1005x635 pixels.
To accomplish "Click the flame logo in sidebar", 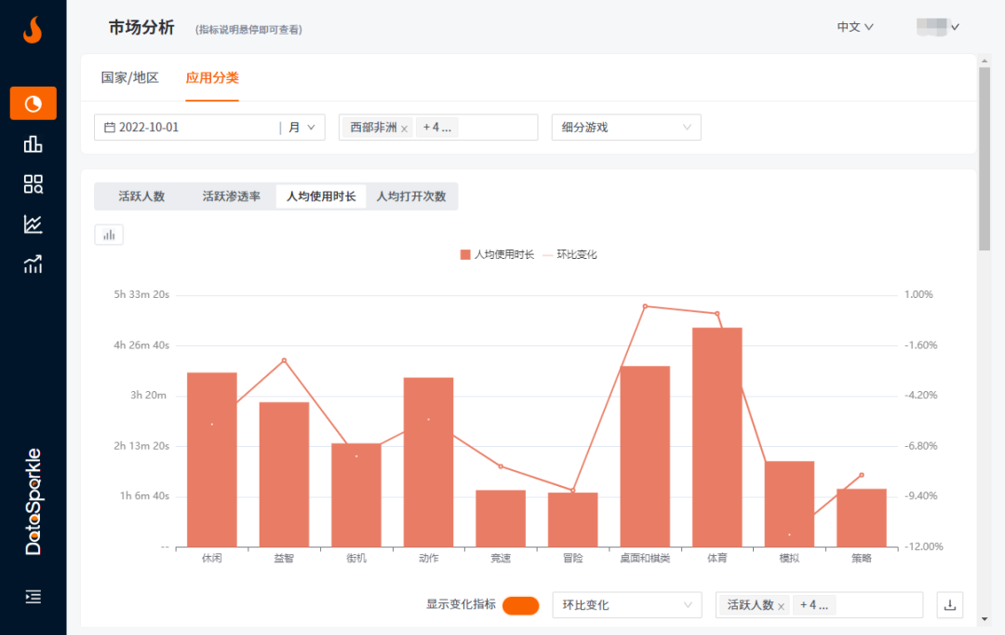I will point(33,31).
